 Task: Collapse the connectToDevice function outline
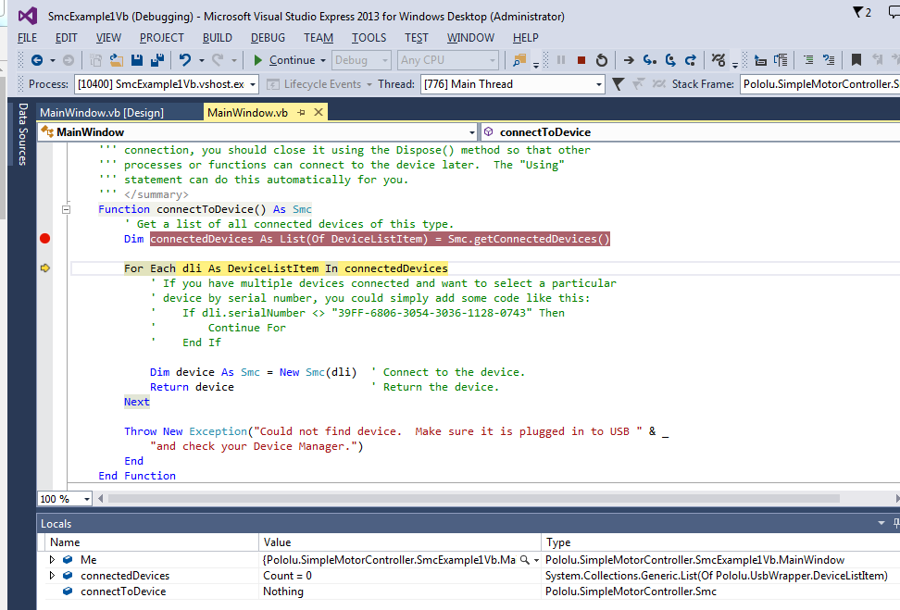pyautogui.click(x=66, y=209)
